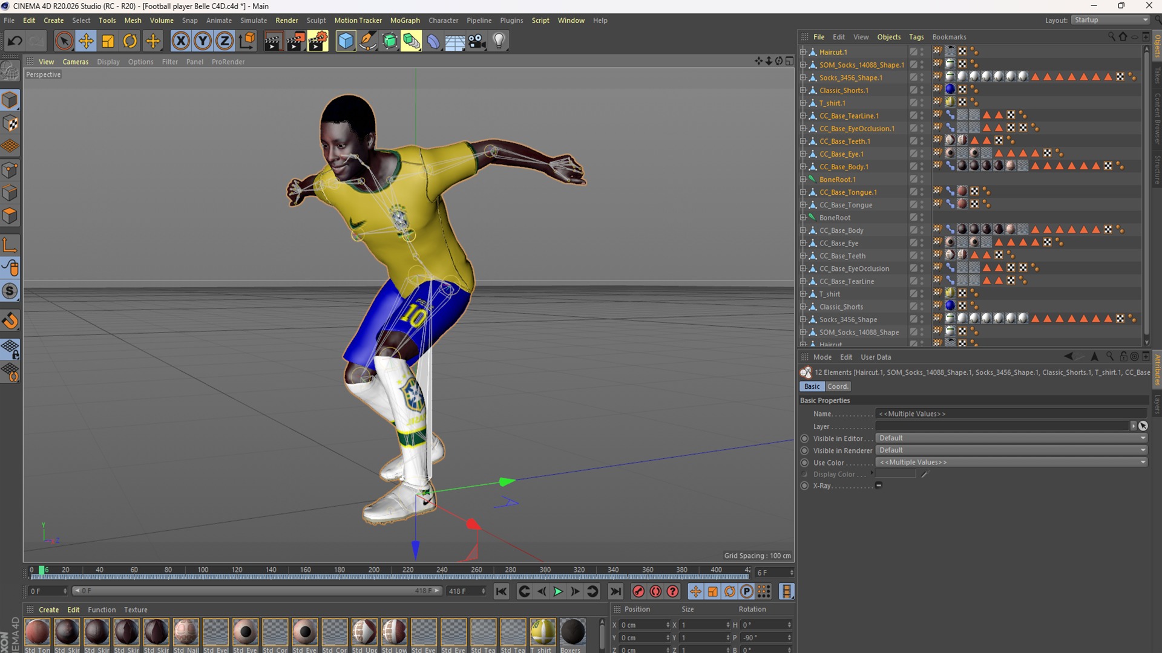The width and height of the screenshot is (1162, 653).
Task: Open Material Manager Create menu
Action: [48, 609]
